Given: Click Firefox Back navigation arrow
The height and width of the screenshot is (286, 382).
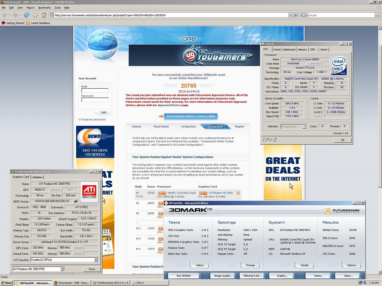Looking at the screenshot, I should (4, 15).
